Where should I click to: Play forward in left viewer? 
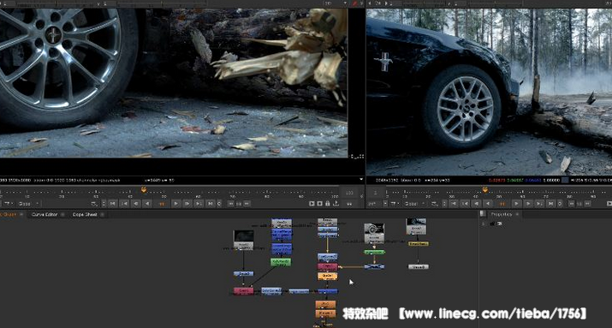[176, 204]
